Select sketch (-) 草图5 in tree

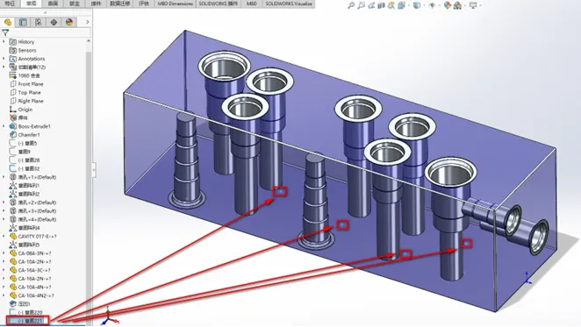tap(27, 143)
